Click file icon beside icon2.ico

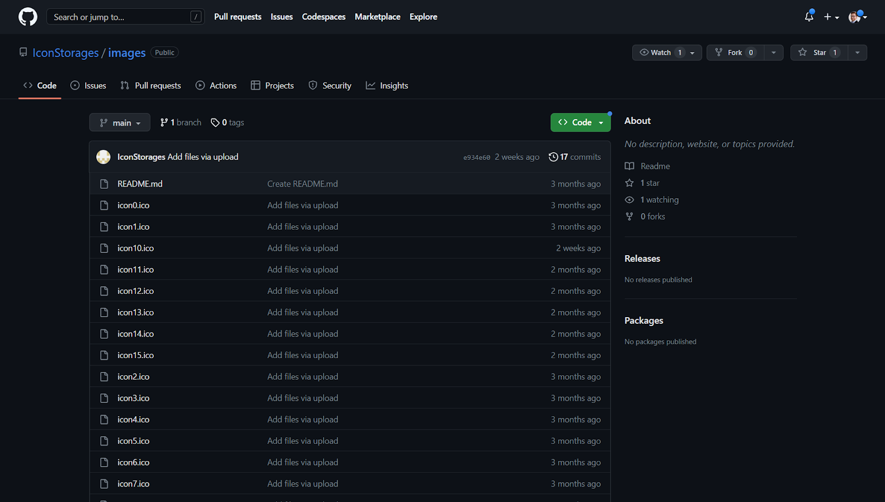point(104,377)
